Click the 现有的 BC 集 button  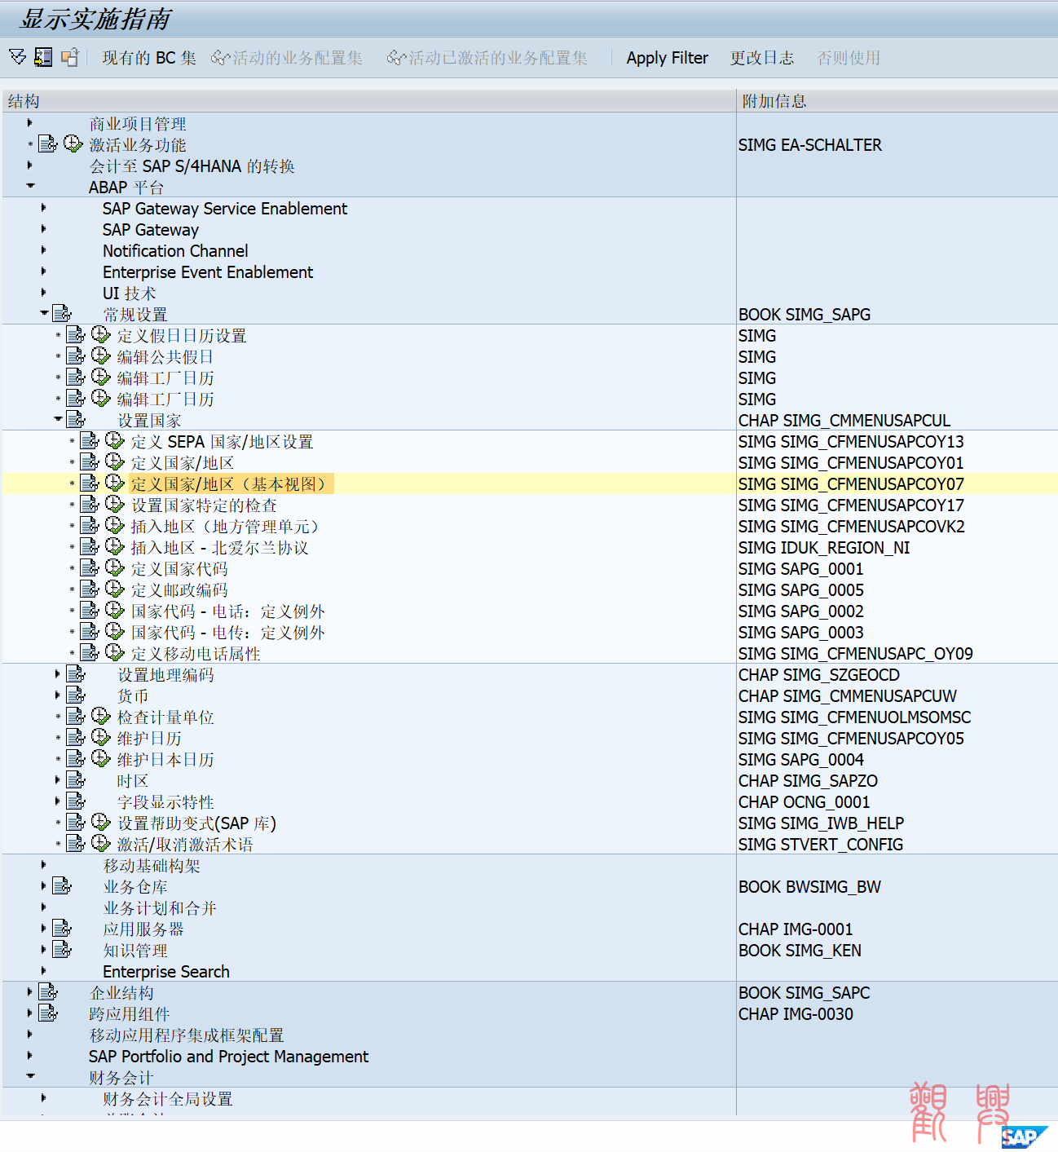[149, 58]
